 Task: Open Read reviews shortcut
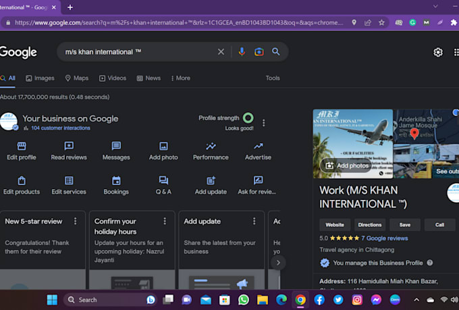pyautogui.click(x=69, y=151)
